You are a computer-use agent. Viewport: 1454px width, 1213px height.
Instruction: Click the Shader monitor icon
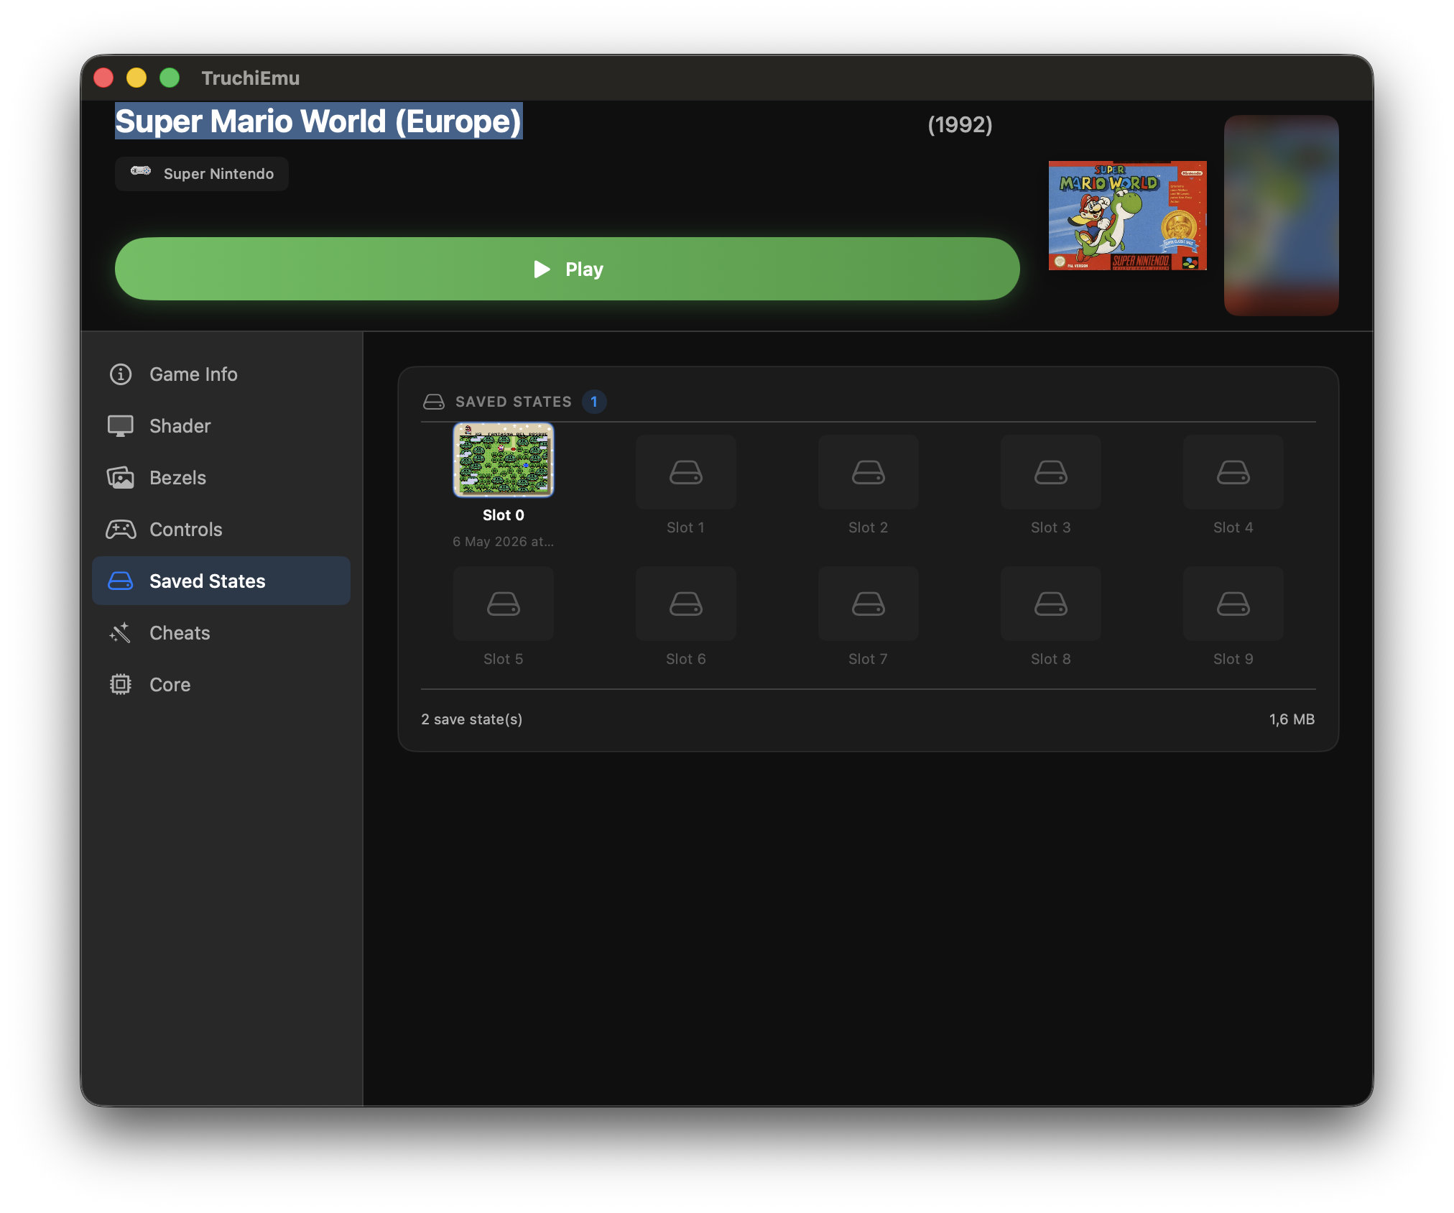121,426
